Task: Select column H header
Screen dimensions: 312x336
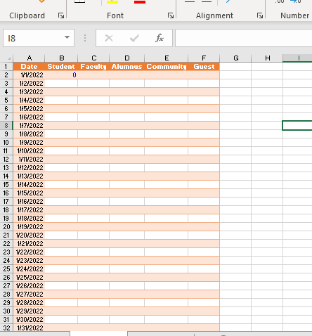Action: 267,58
